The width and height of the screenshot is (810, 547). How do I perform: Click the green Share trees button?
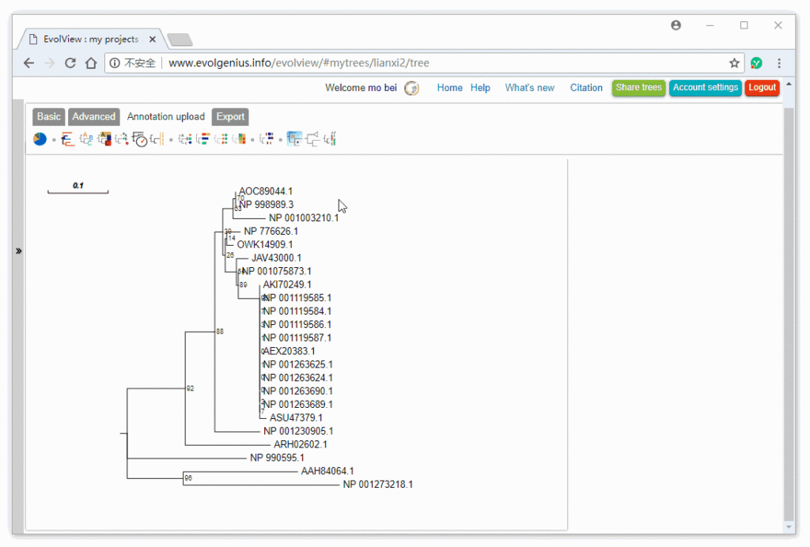point(638,88)
